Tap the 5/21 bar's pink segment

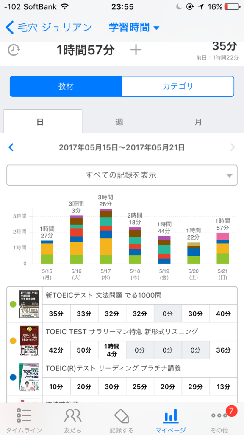click(223, 236)
